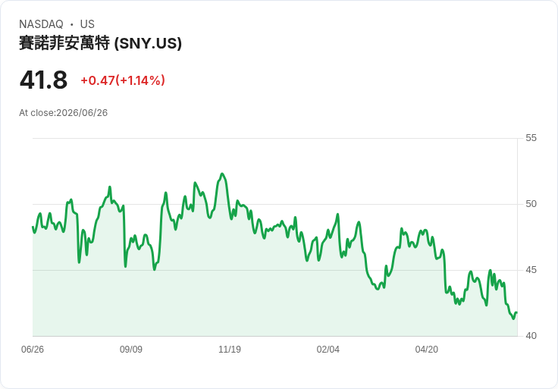The image size is (558, 389).
Task: Click the 09/09 x-axis date label
Action: (x=131, y=350)
